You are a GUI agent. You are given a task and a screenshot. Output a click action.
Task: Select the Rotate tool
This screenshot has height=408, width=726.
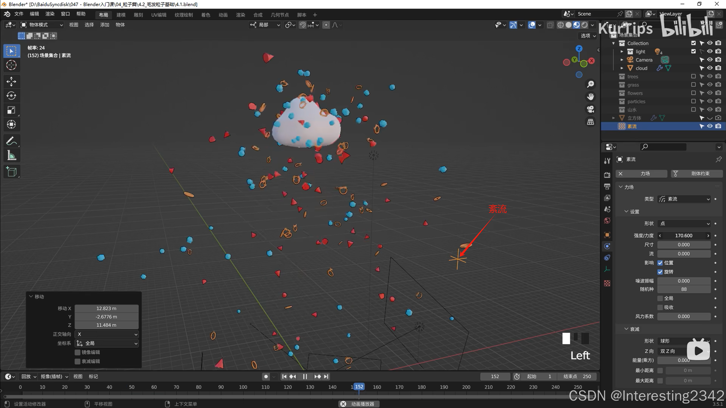tap(11, 96)
